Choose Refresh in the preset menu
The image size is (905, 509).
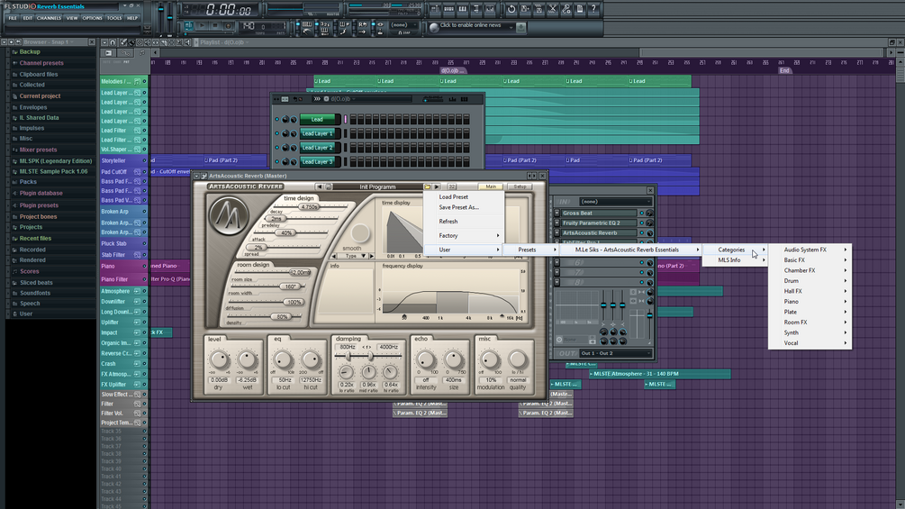tap(464, 221)
